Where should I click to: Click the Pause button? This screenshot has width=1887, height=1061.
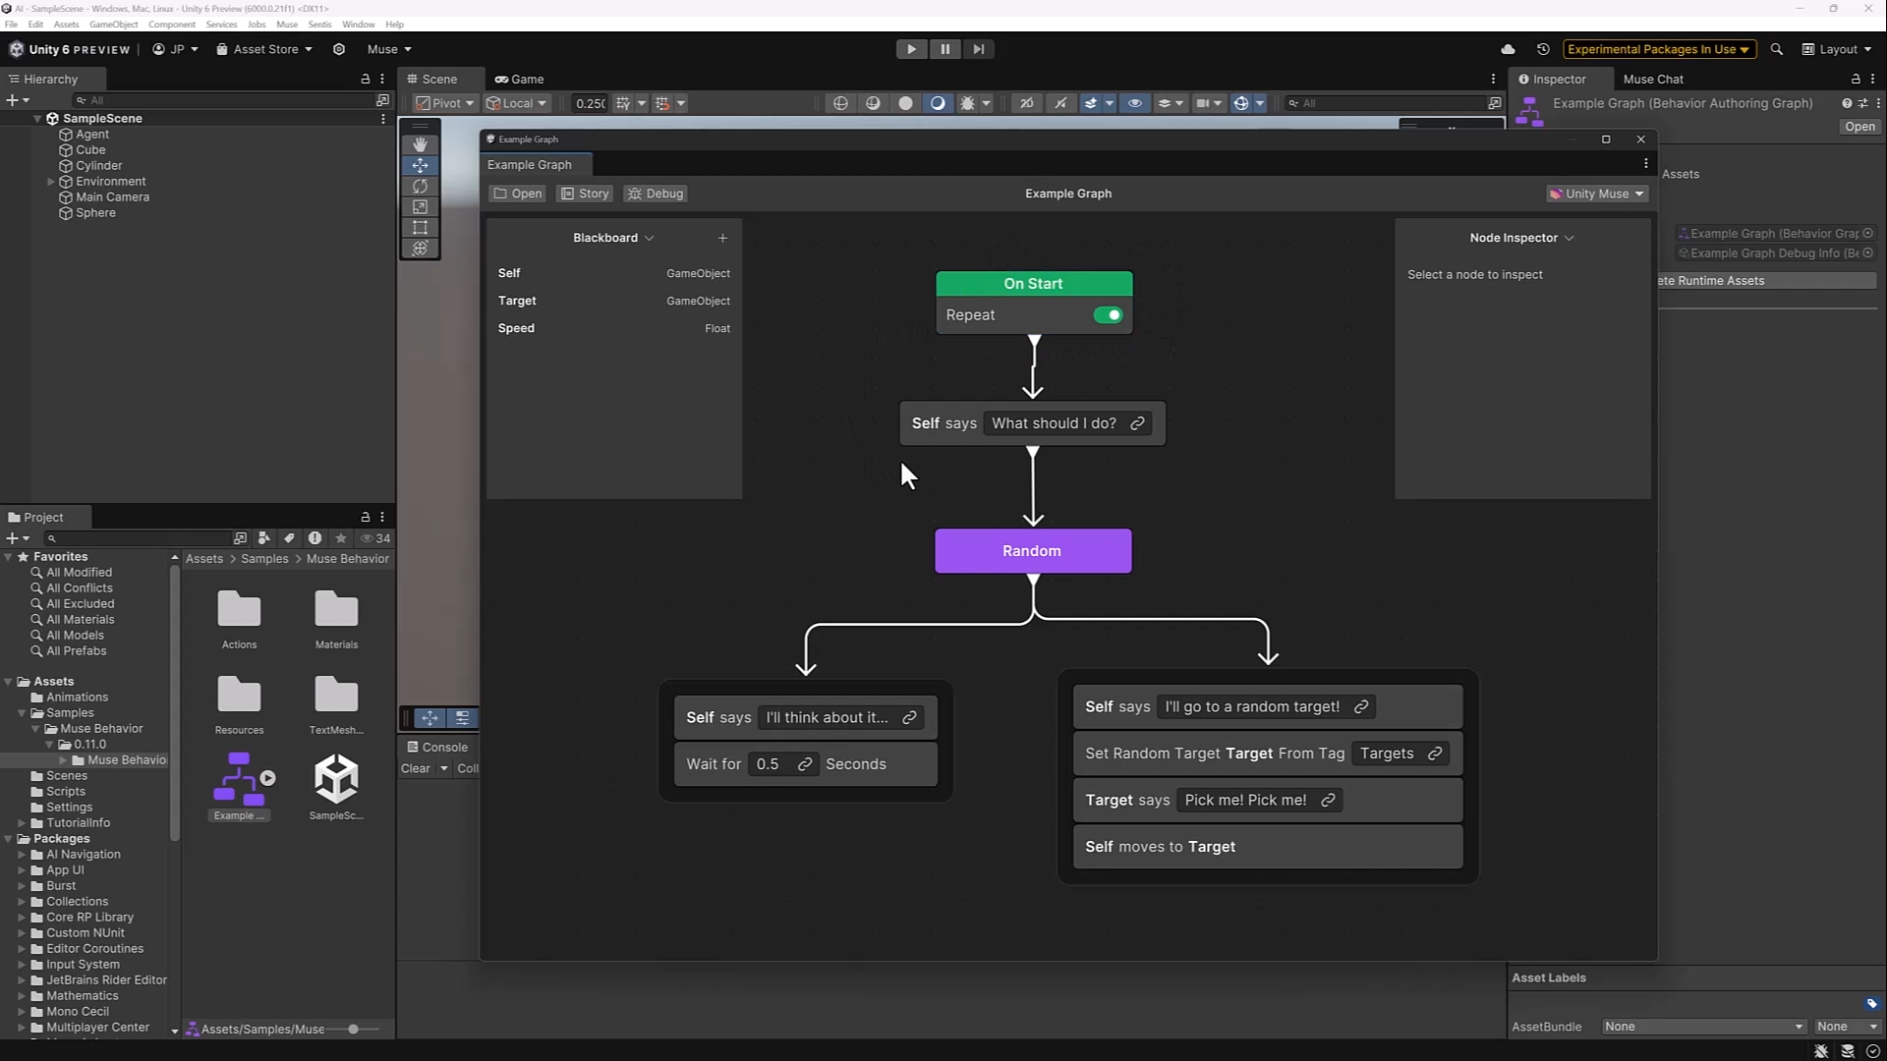pos(944,49)
